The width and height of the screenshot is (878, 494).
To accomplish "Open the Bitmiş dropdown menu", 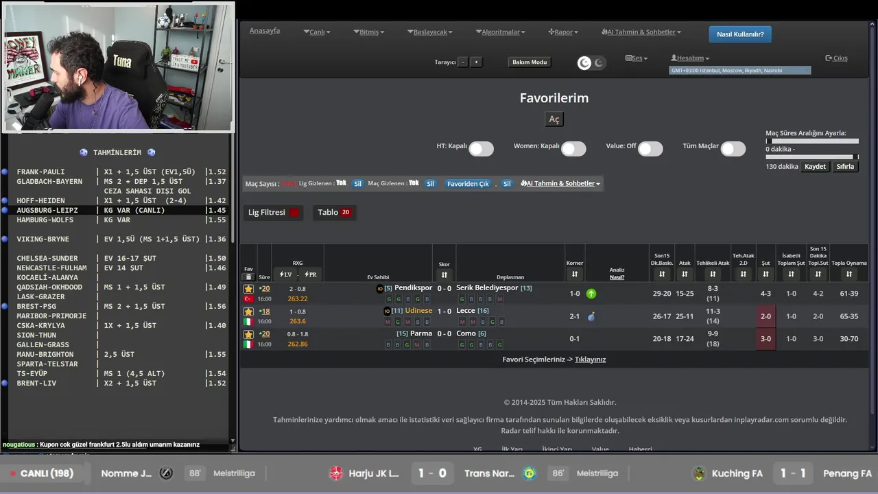I will [x=369, y=32].
